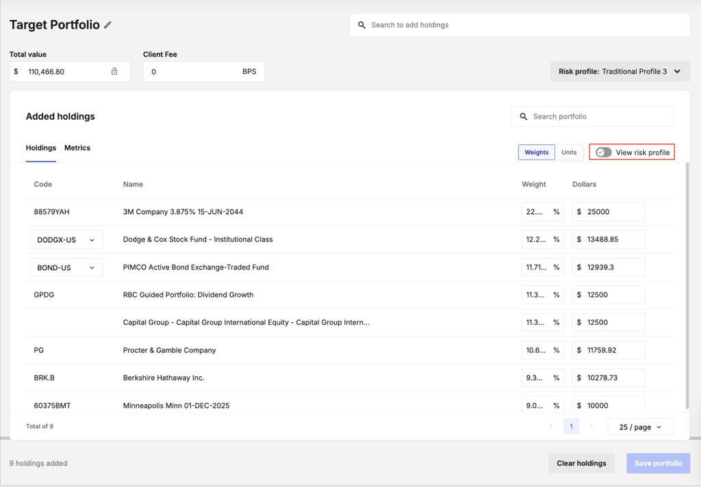701x487 pixels.
Task: Click the lock icon in Total value field
Action: pos(114,71)
